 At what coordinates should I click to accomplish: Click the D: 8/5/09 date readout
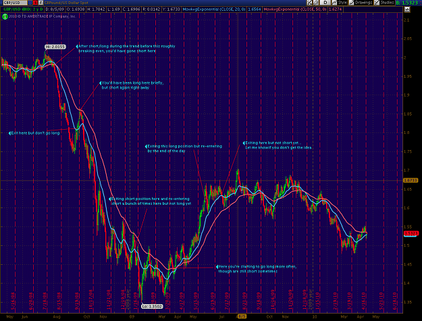coord(55,9)
